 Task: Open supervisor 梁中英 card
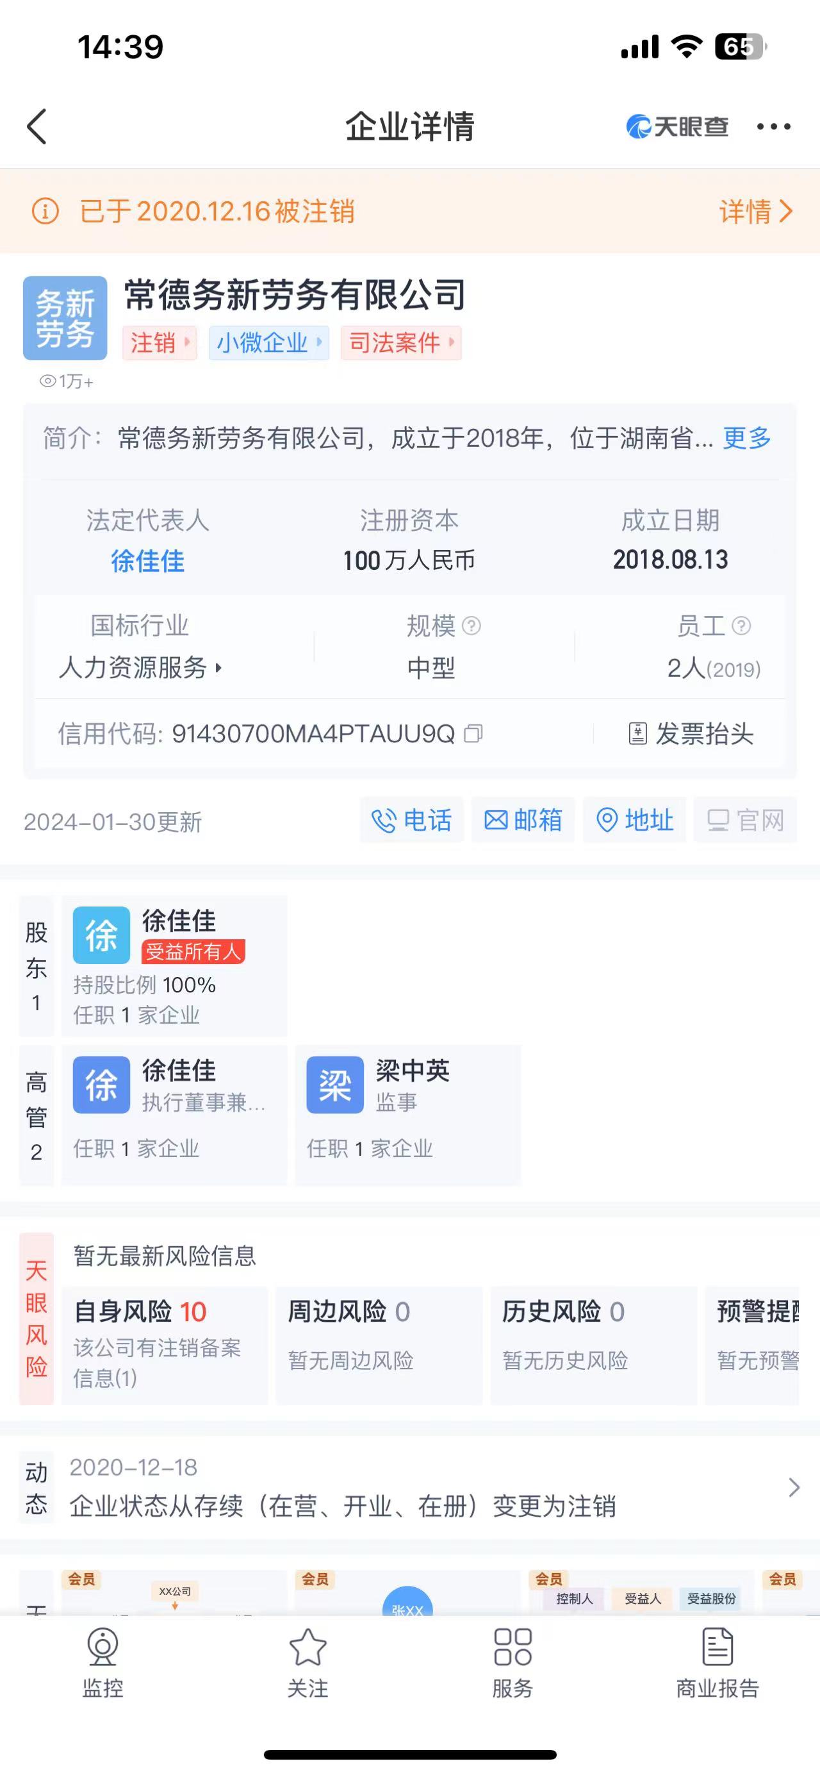pyautogui.click(x=407, y=1115)
